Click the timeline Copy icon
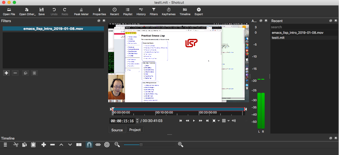The height and width of the screenshot is (155, 339). click(x=24, y=145)
